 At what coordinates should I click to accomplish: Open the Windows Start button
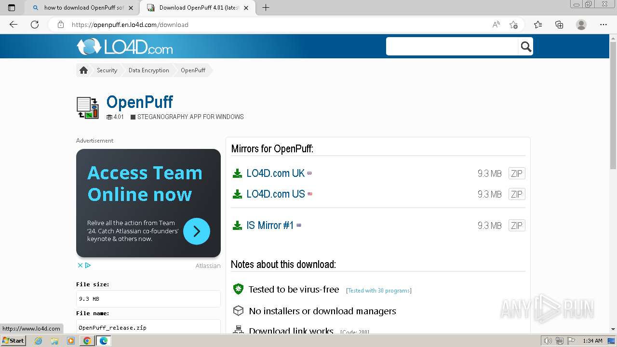coord(13,341)
